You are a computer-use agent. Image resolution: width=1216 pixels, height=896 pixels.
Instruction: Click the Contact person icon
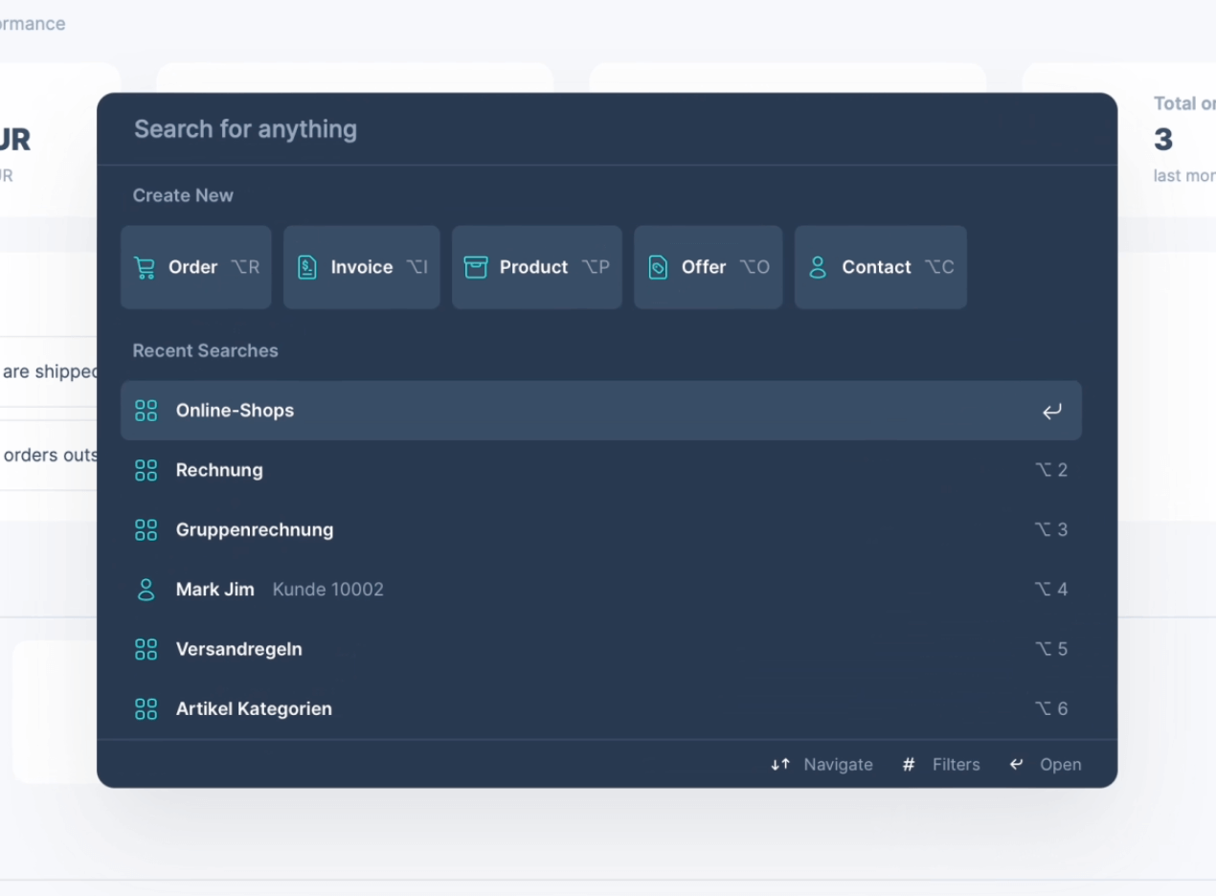pyautogui.click(x=818, y=267)
